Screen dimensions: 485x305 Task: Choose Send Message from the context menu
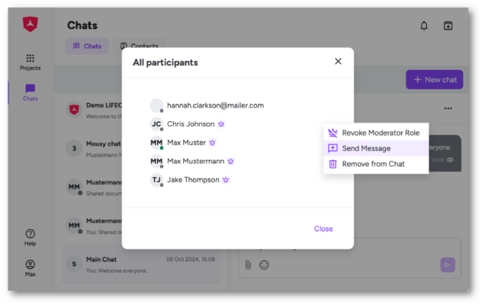366,148
